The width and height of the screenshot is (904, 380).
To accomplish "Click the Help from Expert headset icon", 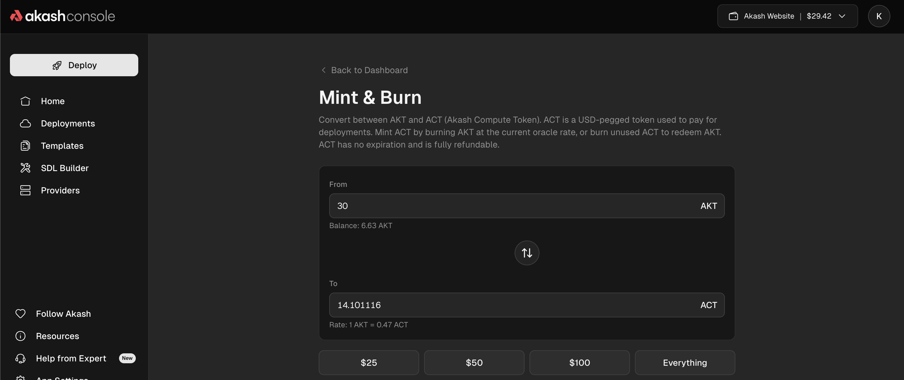I will tap(20, 358).
